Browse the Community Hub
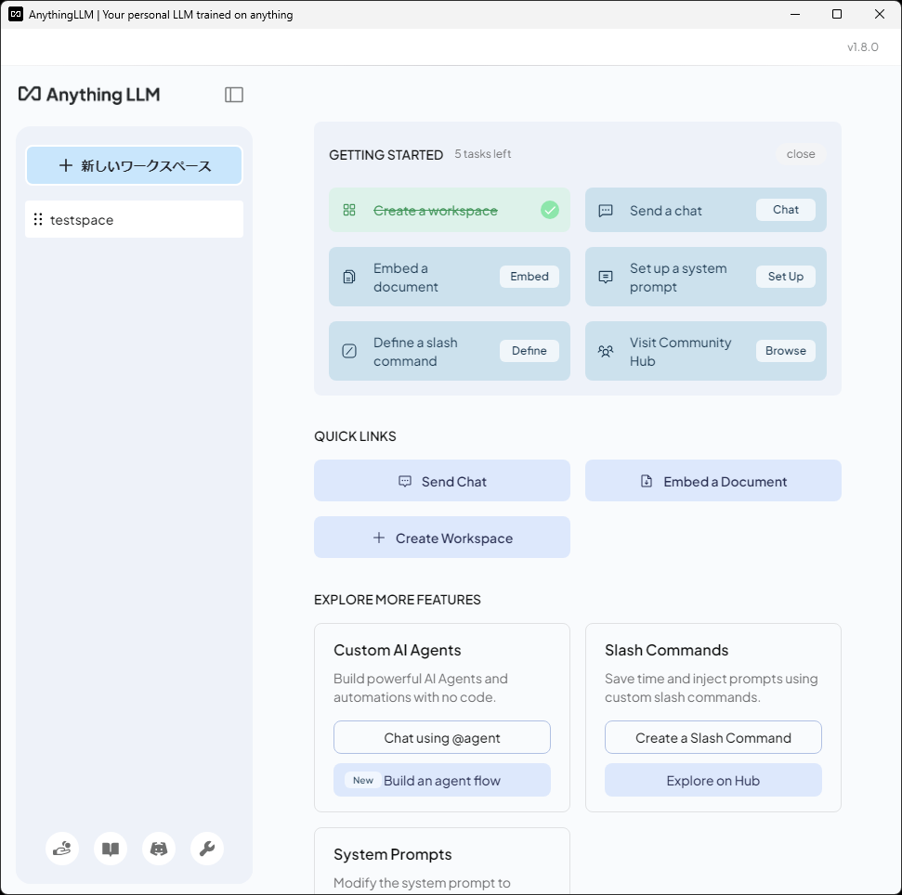 (x=785, y=351)
